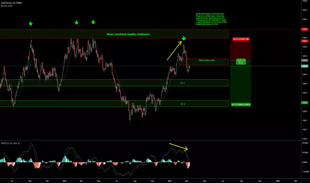The width and height of the screenshot is (310, 183).
Task: Click the 1240.0 price axis label
Action: [305, 93]
